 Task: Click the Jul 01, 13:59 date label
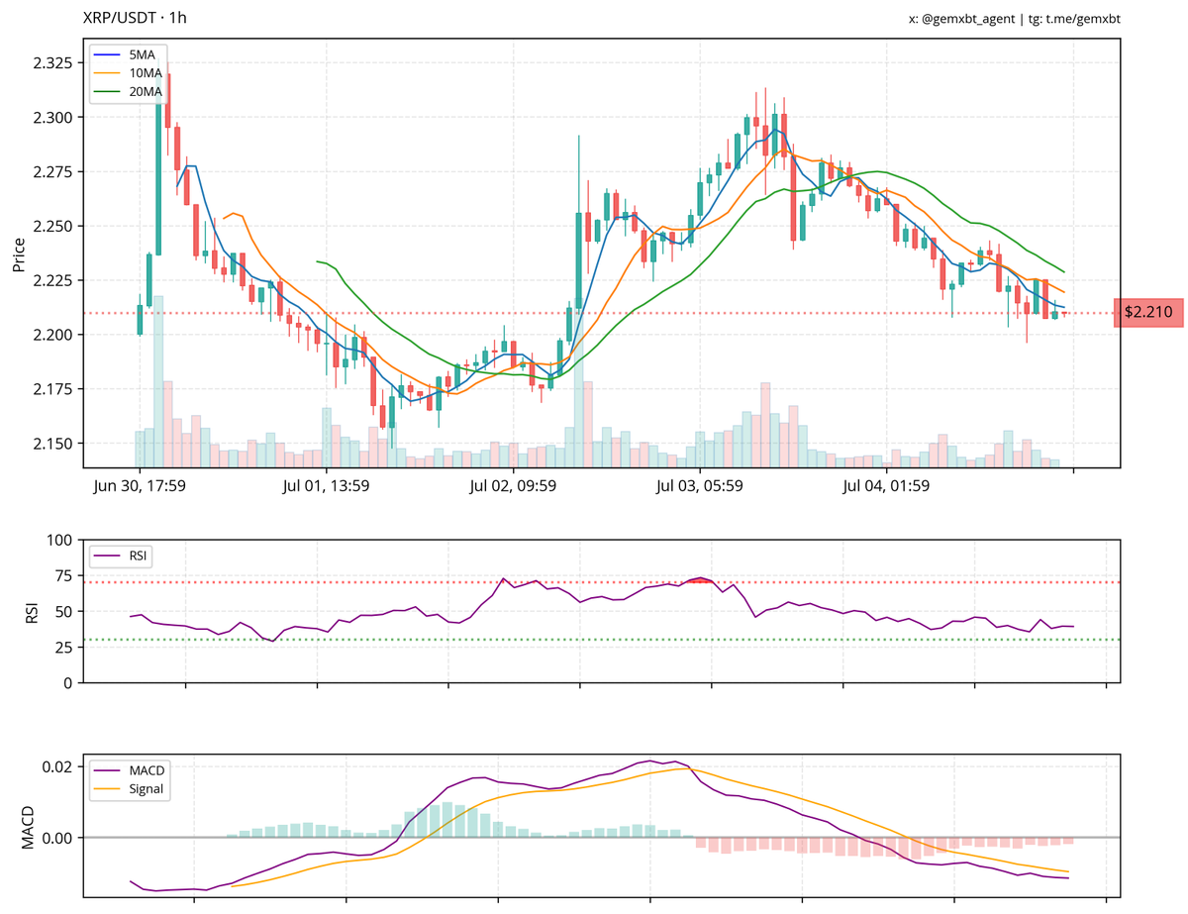coord(325,486)
